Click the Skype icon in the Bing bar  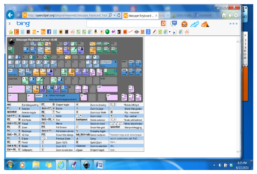click(194, 24)
